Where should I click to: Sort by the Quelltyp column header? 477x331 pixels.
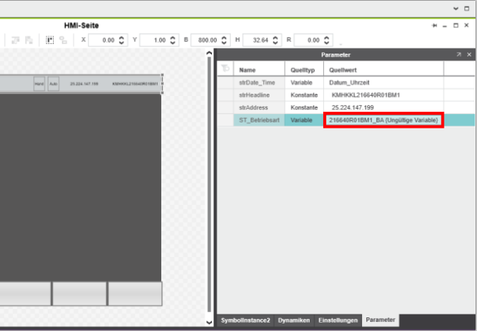[x=304, y=70]
